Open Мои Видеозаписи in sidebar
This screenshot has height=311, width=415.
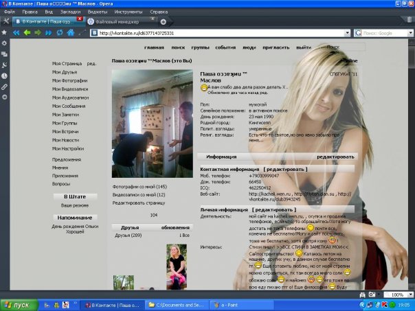click(x=70, y=89)
